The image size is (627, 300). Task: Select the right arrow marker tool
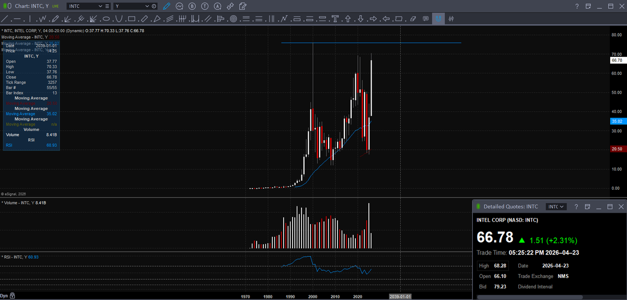pyautogui.click(x=373, y=19)
